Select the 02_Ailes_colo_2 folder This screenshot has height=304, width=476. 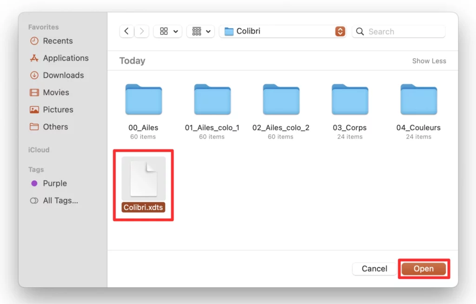coord(281,99)
